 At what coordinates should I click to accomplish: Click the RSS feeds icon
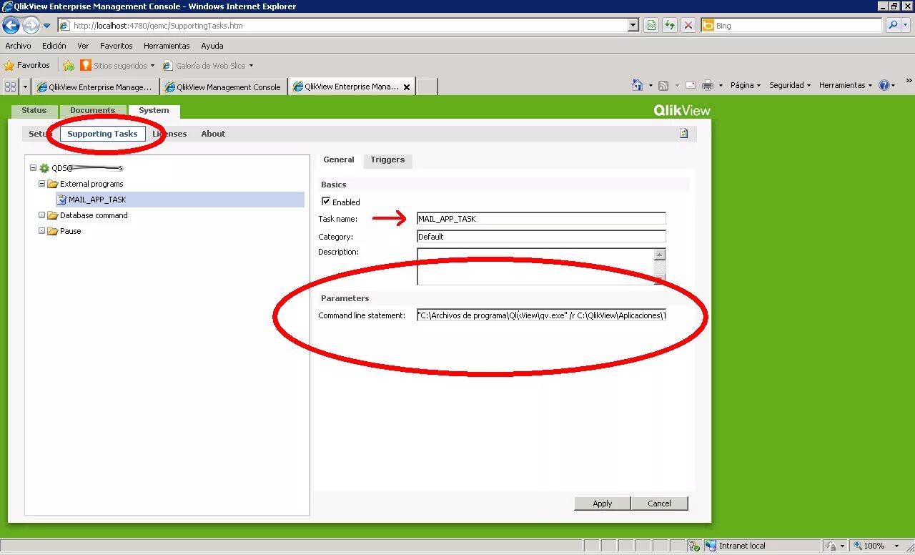click(663, 85)
